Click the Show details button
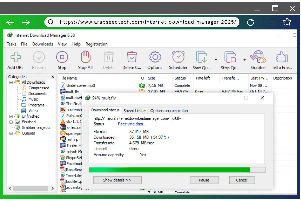 117,180
